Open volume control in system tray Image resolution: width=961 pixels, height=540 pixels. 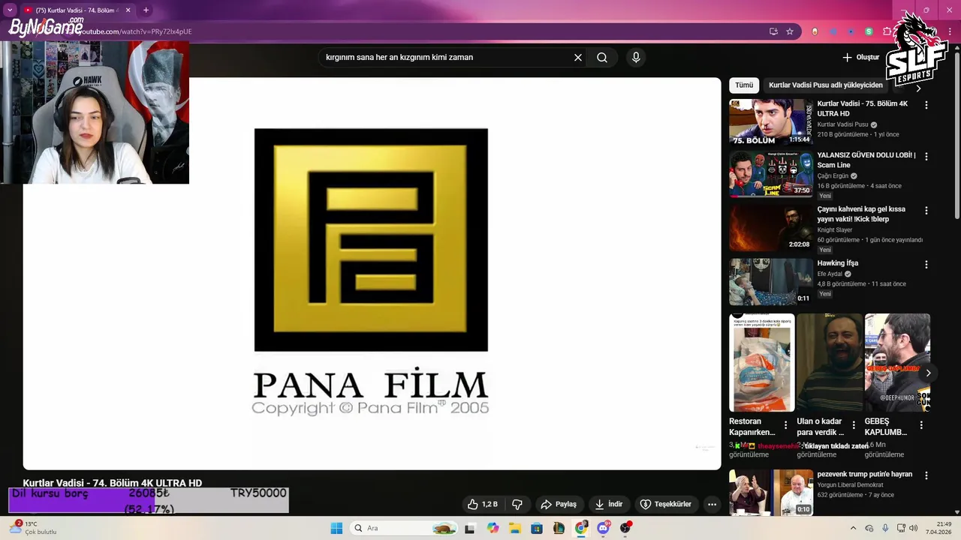click(x=913, y=528)
